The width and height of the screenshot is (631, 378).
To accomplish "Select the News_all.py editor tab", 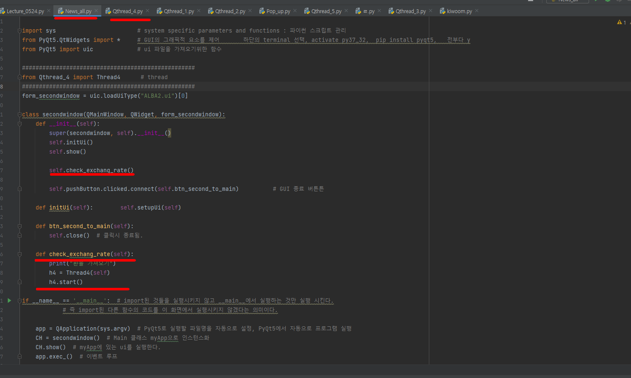I will tap(78, 11).
